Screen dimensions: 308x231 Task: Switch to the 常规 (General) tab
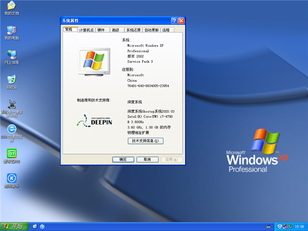[71, 29]
